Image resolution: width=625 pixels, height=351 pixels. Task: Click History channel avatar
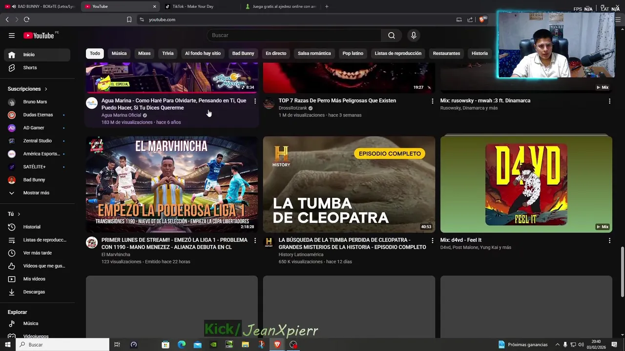coord(269,242)
